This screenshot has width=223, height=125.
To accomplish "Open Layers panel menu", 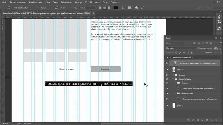I will [x=221, y=38].
